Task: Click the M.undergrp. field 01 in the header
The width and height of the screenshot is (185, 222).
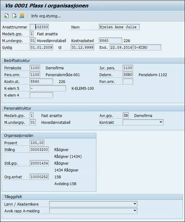Action: [33, 41]
